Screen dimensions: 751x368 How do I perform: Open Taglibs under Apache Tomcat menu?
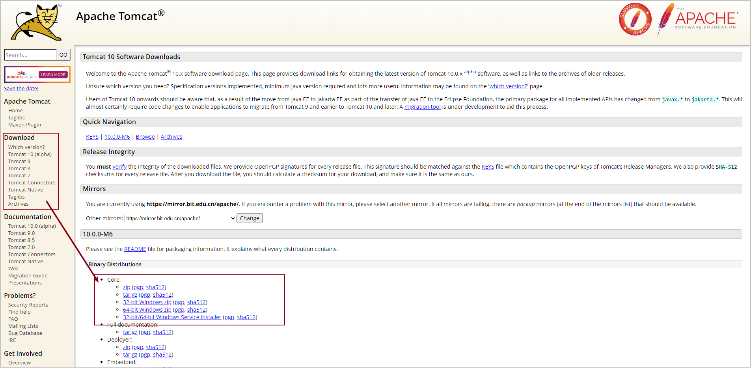click(x=17, y=118)
